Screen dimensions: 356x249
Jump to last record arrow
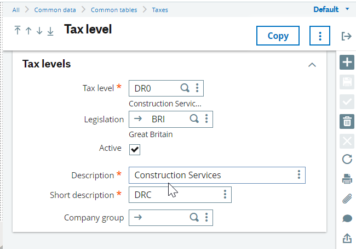click(x=50, y=31)
